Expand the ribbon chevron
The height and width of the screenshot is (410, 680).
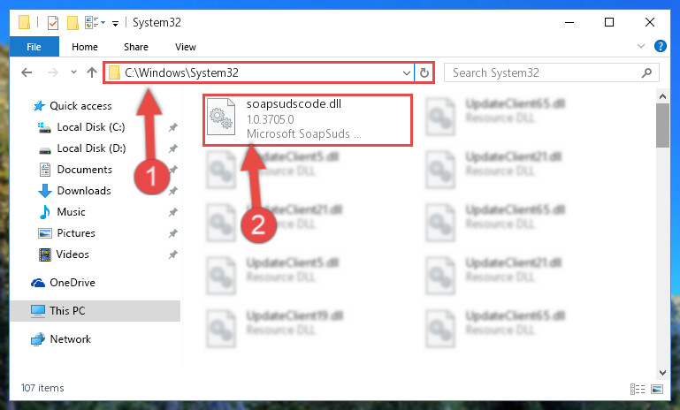click(x=640, y=46)
